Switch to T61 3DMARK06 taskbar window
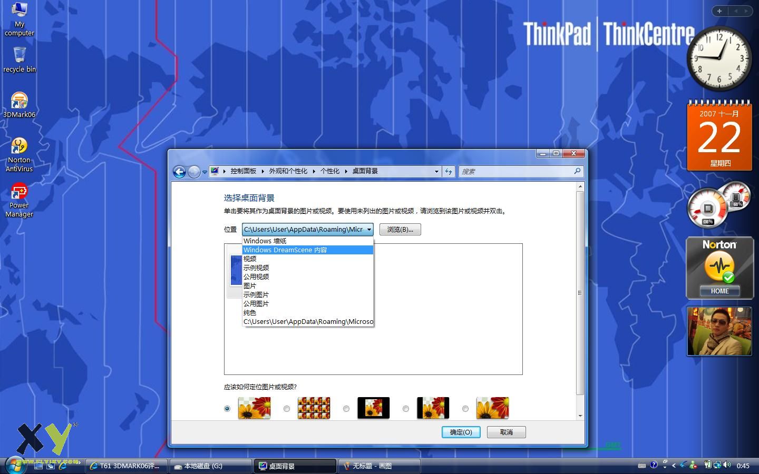 pos(126,466)
